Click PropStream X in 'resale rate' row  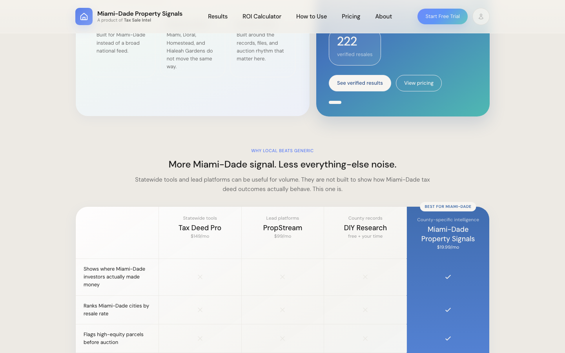tap(282, 310)
